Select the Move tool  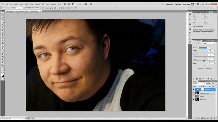click(2, 14)
